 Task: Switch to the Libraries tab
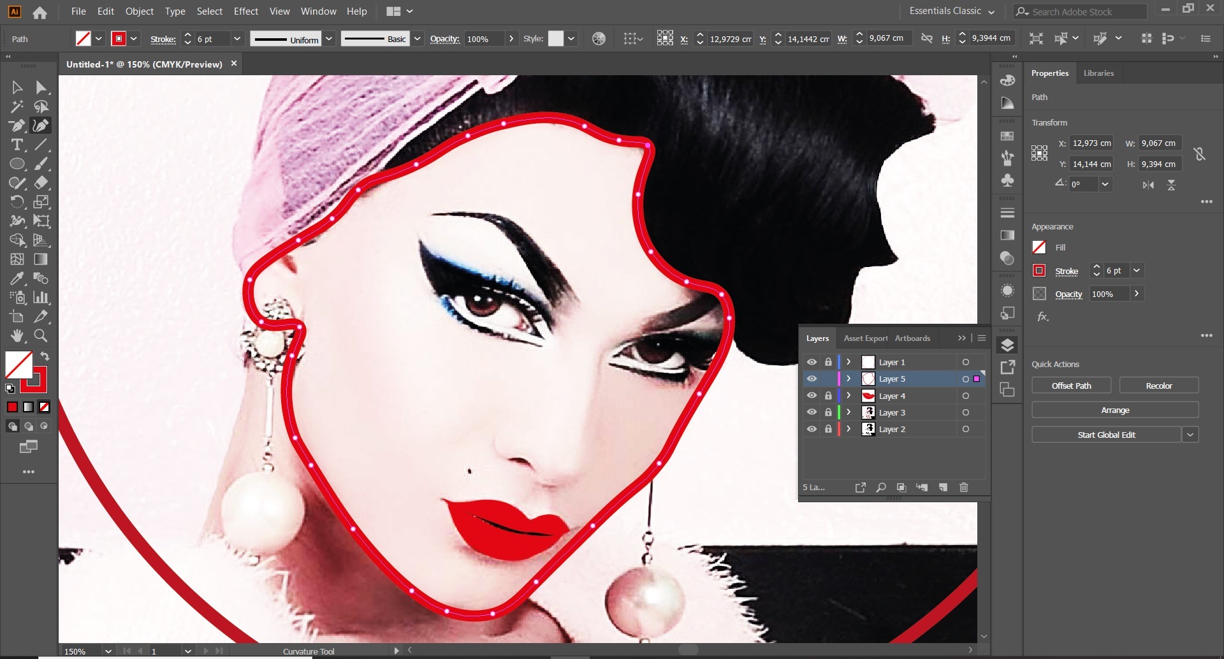click(1098, 73)
